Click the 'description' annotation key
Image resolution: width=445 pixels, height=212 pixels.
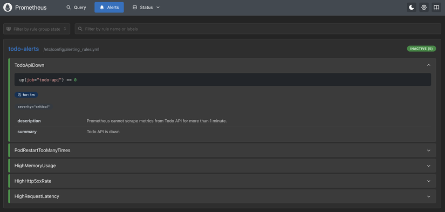coord(29,121)
